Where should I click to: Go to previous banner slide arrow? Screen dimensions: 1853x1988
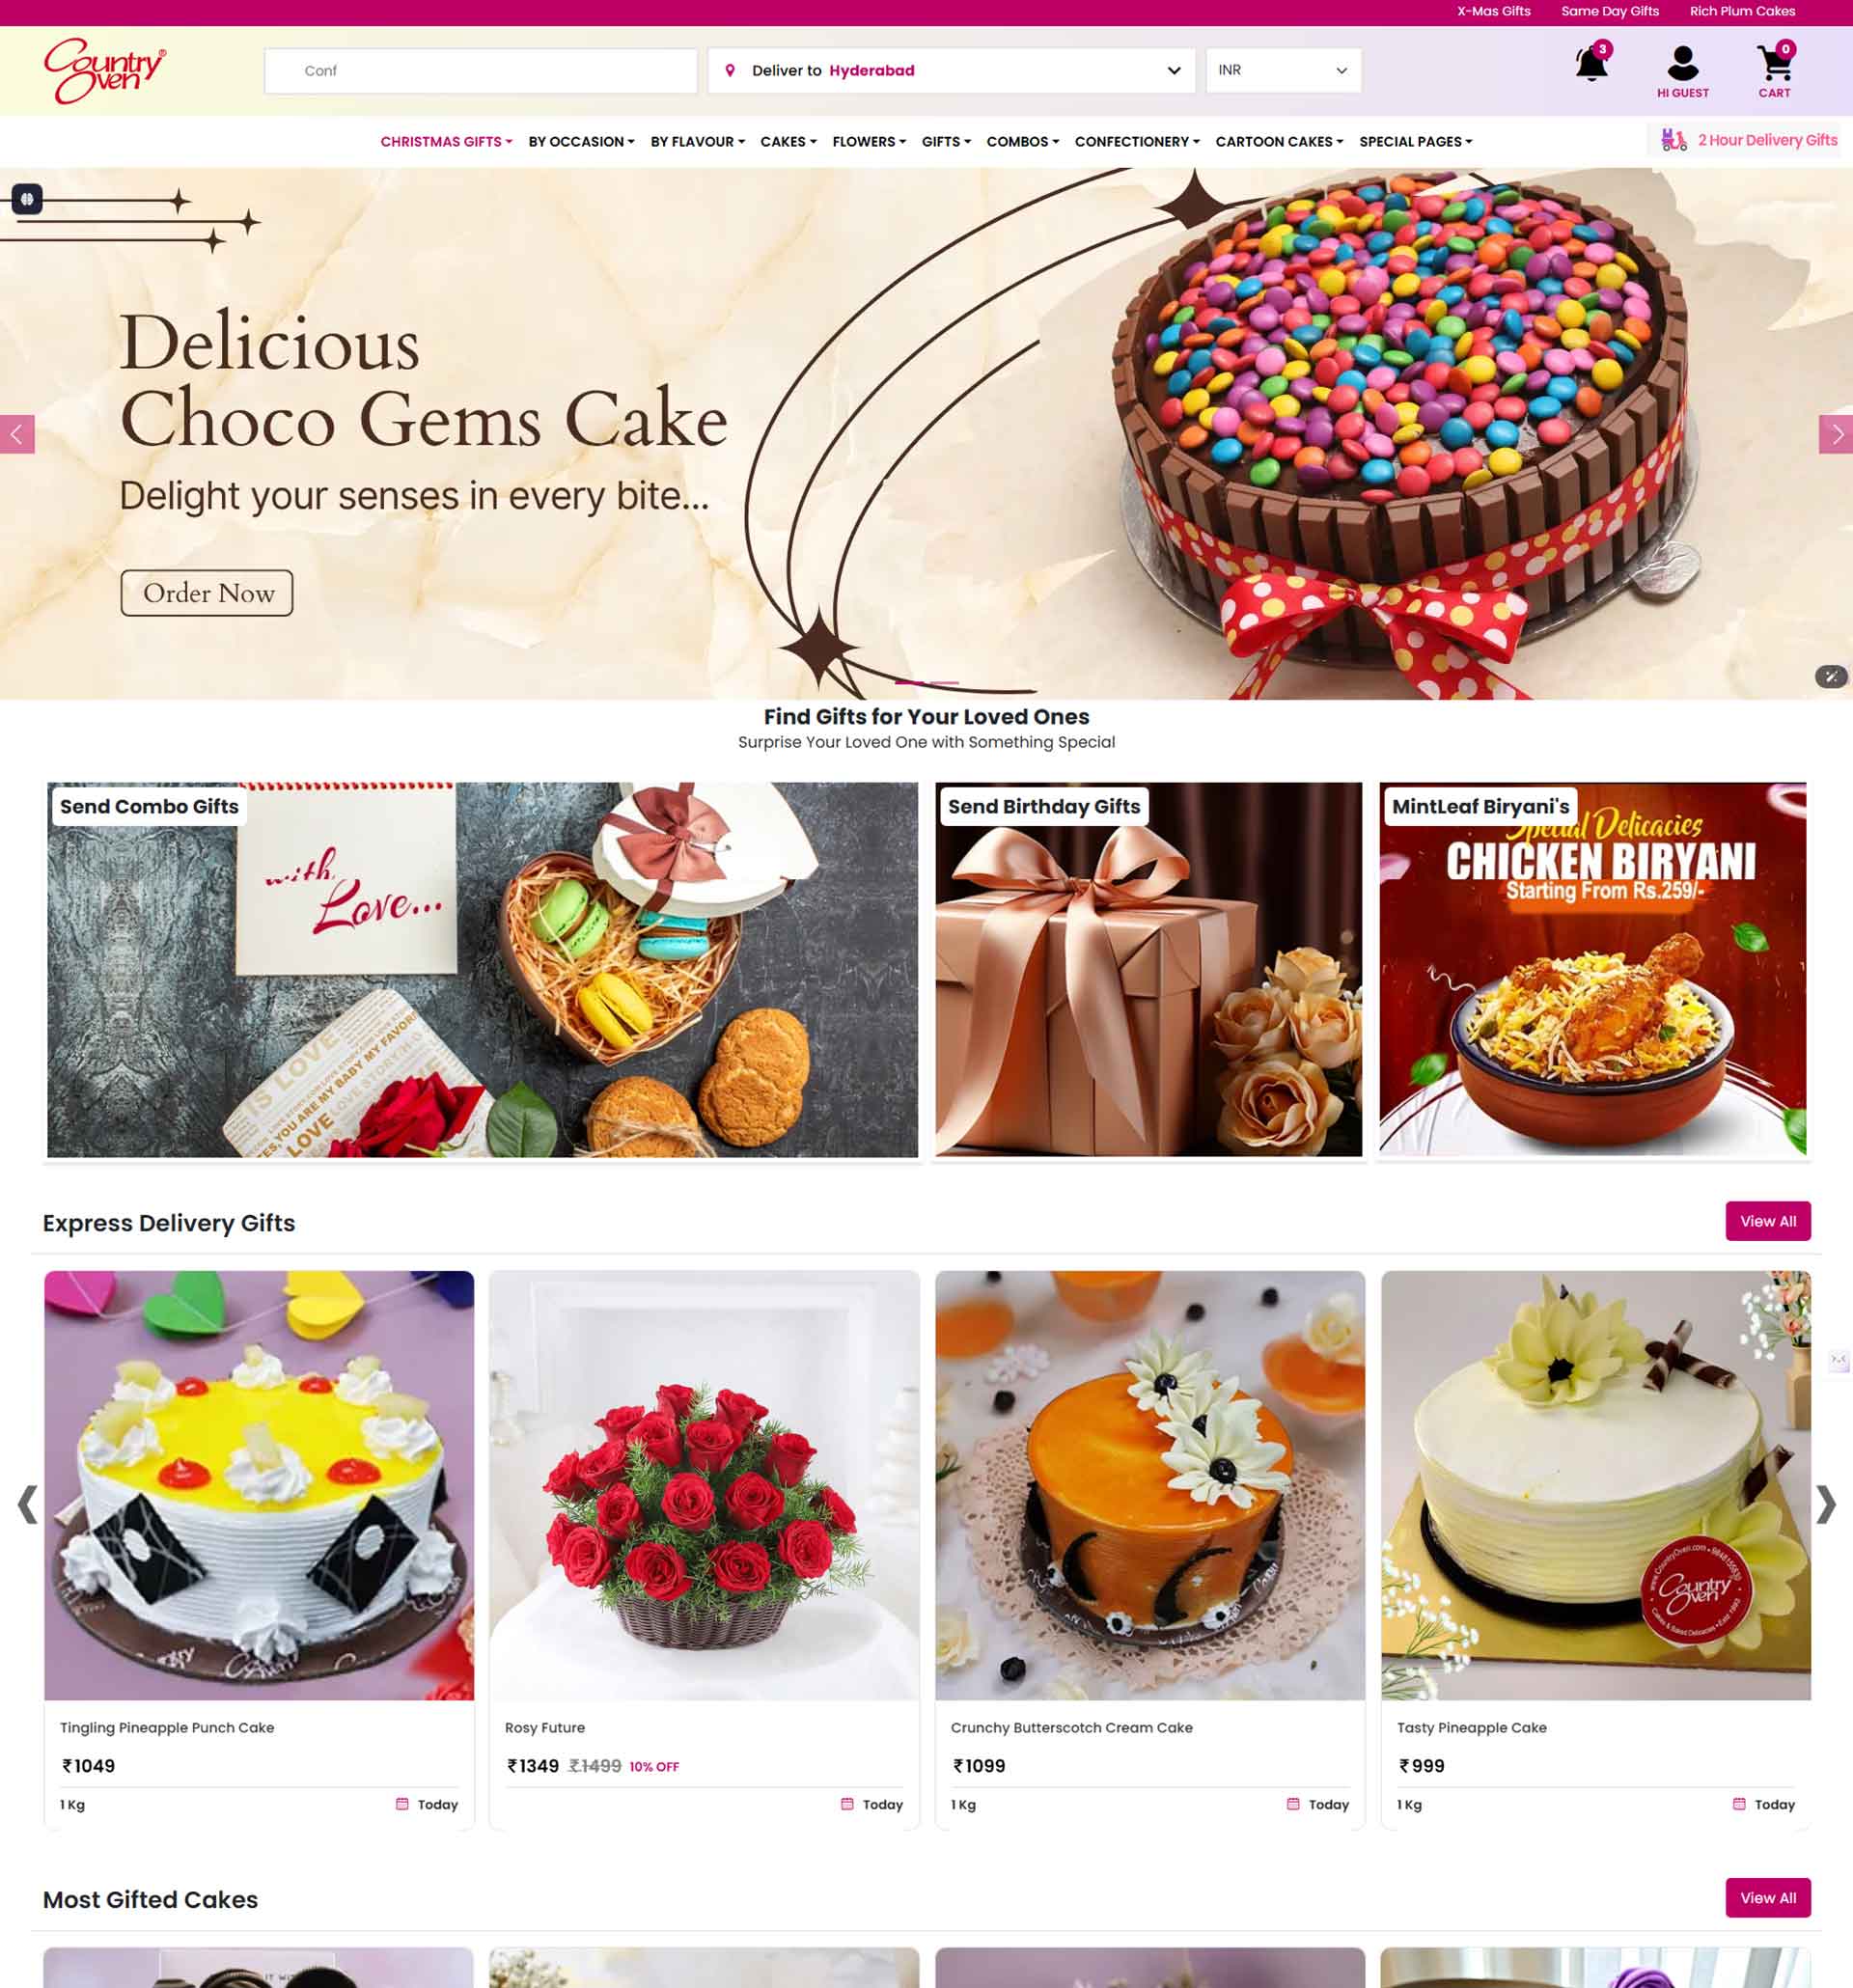coord(17,434)
